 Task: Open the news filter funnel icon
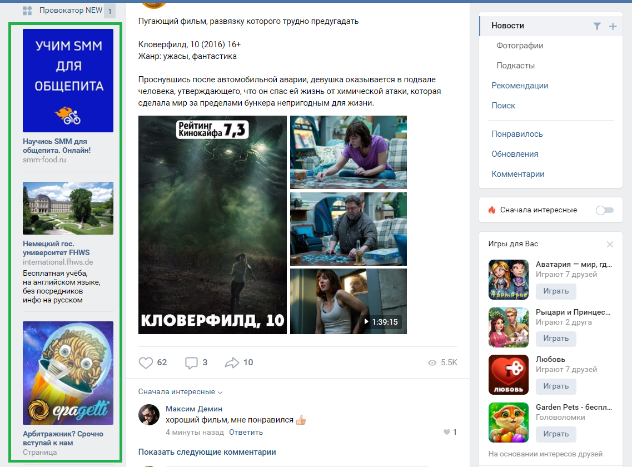tap(597, 26)
